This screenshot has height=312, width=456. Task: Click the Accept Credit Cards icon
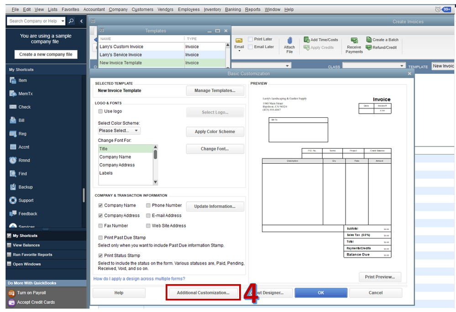pos(11,302)
